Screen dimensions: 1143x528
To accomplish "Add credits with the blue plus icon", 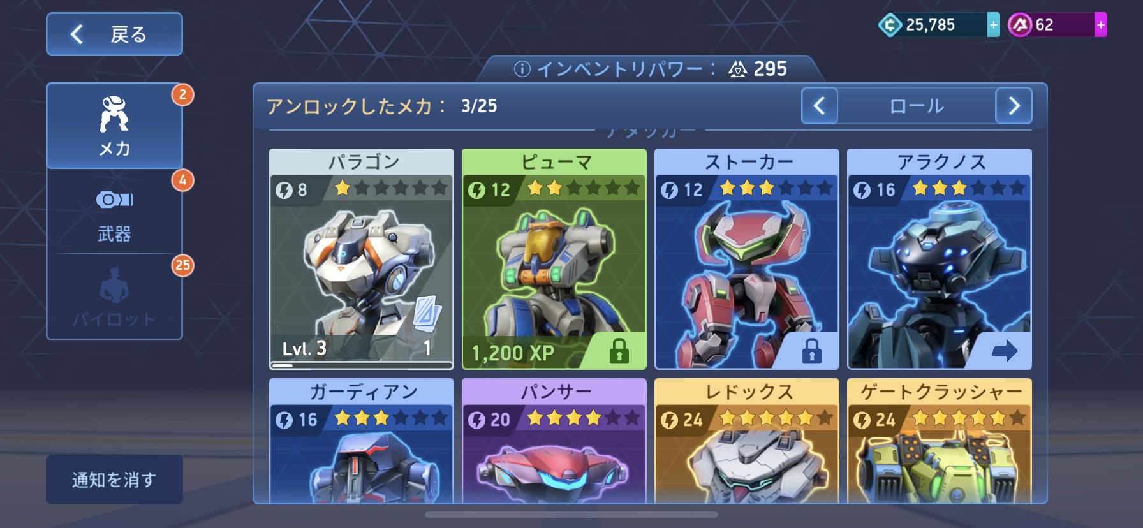I will [x=993, y=25].
